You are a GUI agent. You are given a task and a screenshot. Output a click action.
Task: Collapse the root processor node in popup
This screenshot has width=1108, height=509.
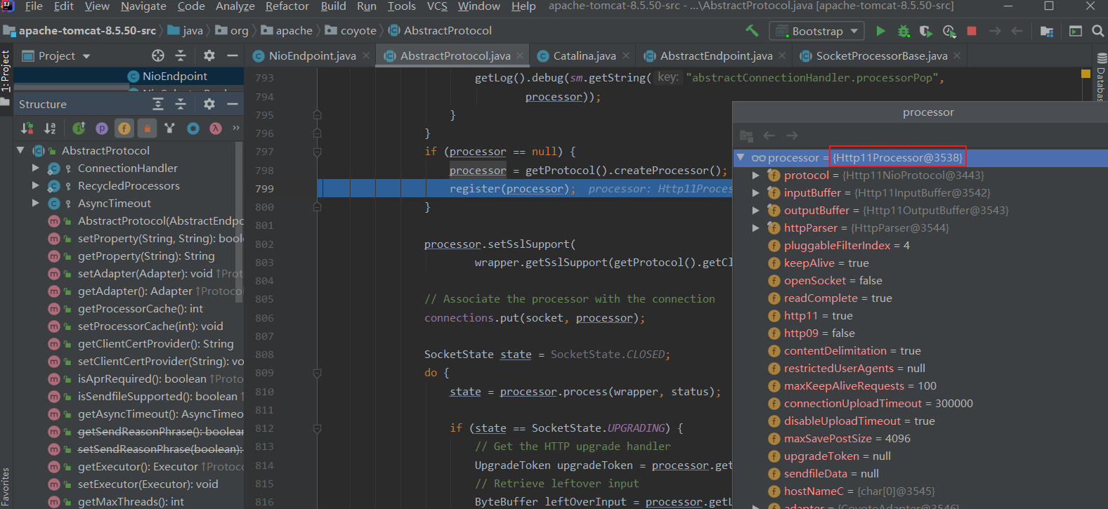point(741,157)
